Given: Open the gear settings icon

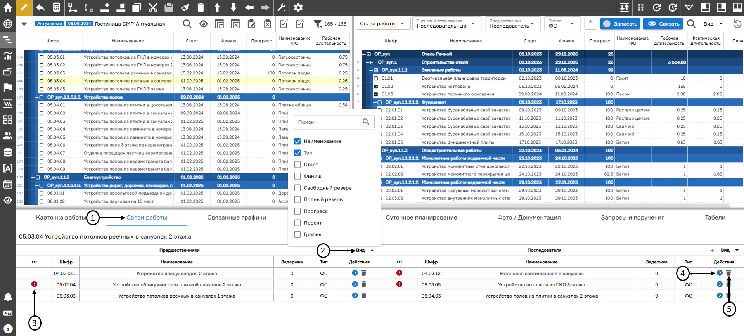Looking at the screenshot, I should pos(298,7).
